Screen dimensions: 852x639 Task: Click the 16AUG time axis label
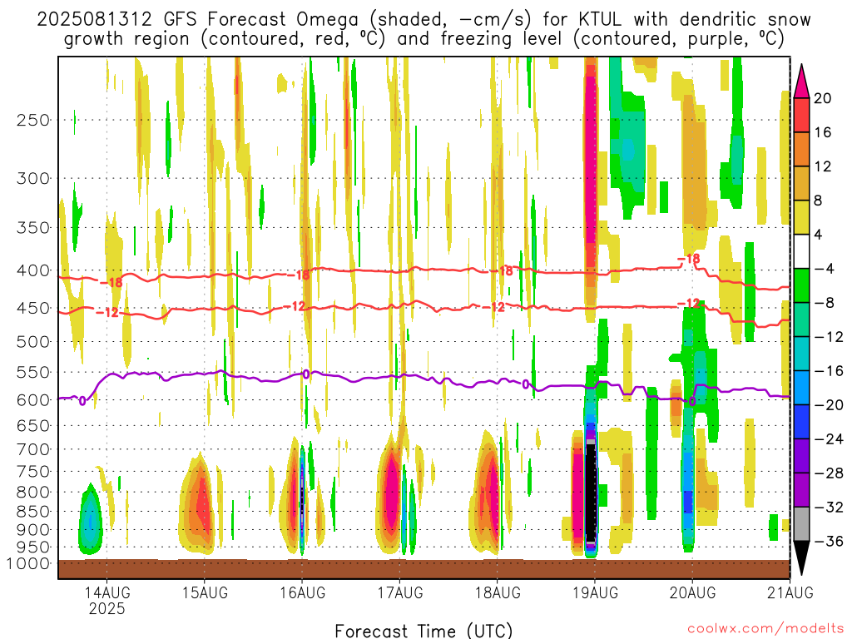click(302, 592)
